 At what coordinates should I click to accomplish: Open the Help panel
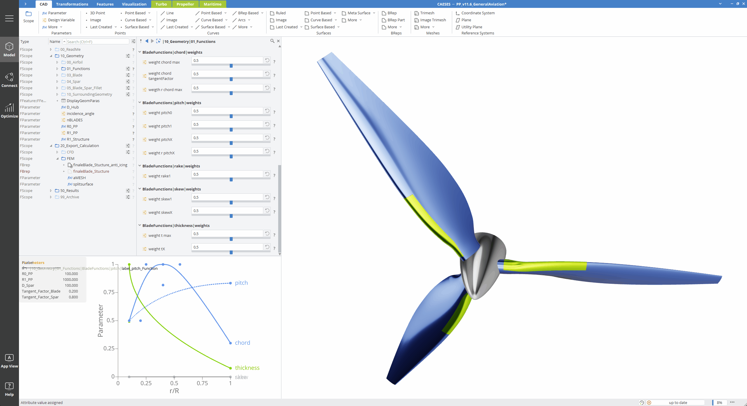point(9,389)
